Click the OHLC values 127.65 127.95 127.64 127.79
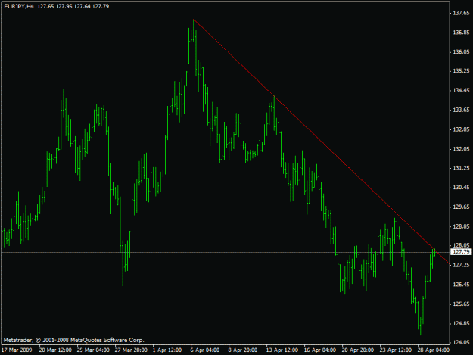 tap(73, 6)
